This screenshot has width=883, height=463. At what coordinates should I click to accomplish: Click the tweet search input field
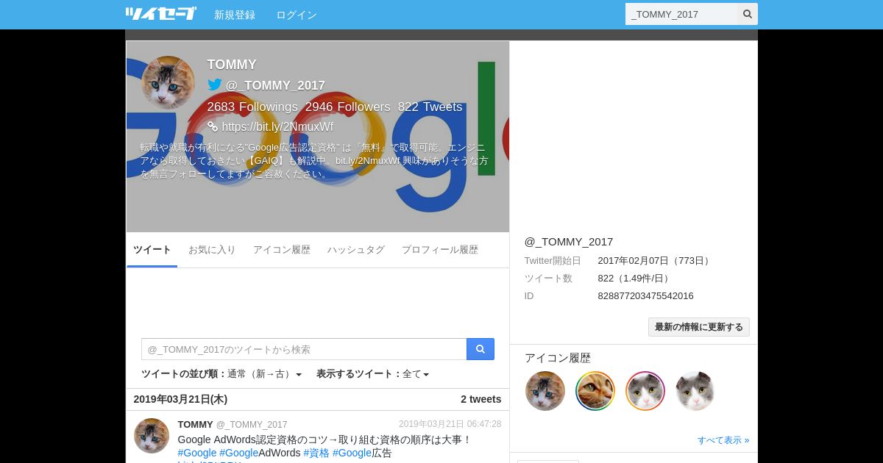coord(304,349)
